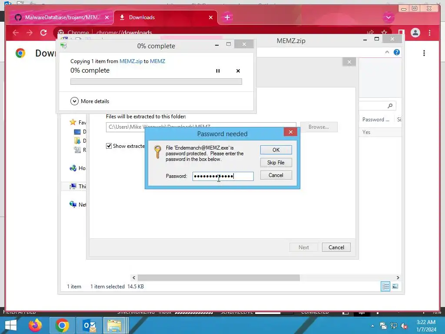Close the extraction wizard panel
This screenshot has width=445, height=334.
349,62
